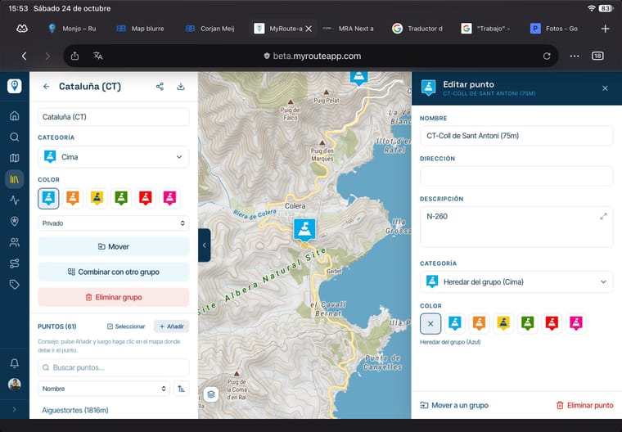
Task: Open the Home icon in sidebar
Action: click(x=14, y=116)
